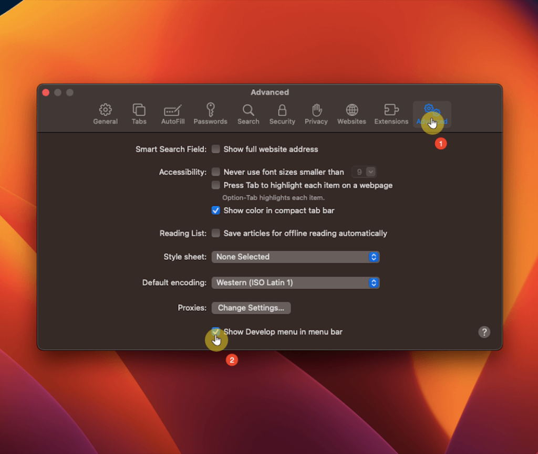Click the Accessibility label
This screenshot has width=538, height=454.
point(182,172)
